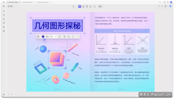Activate the Text edit tool

tap(80, 7)
